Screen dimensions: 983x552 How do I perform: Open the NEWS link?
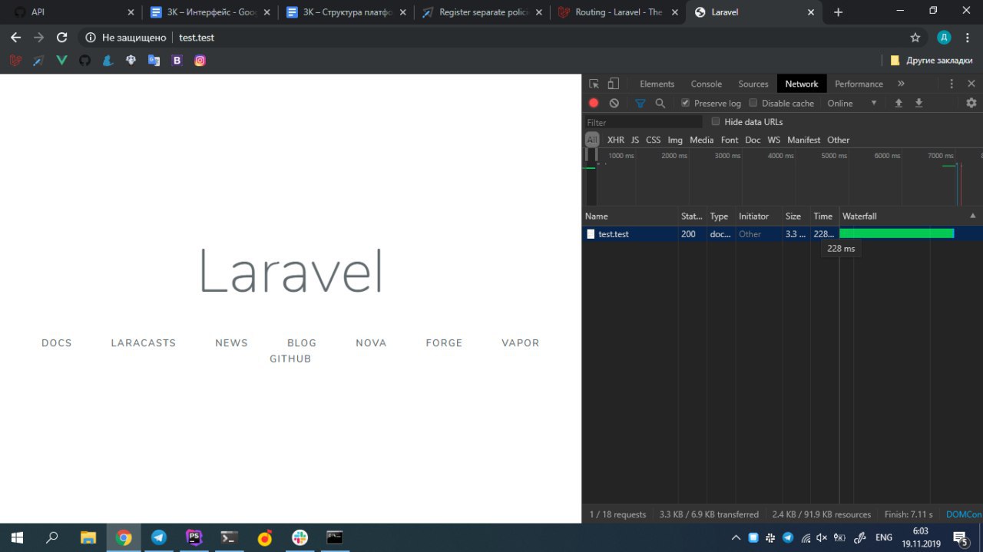click(x=232, y=343)
